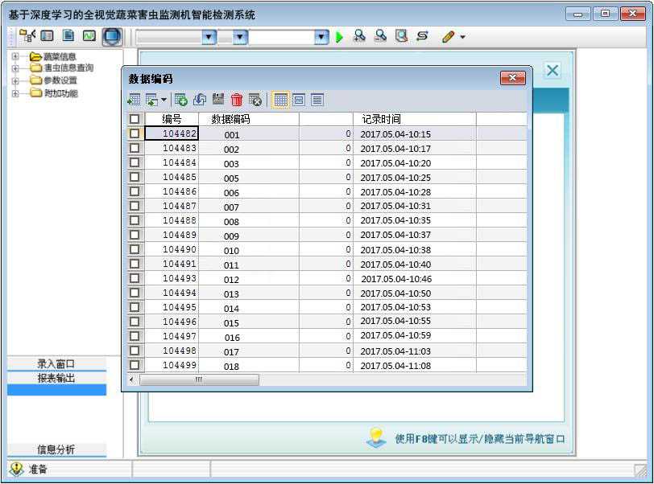This screenshot has width=654, height=484.
Task: Click the horizontal scrollbar at table bottom
Action: [198, 379]
